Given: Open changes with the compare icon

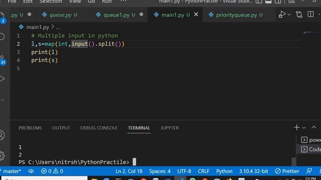Looking at the screenshot, I should click(299, 14).
